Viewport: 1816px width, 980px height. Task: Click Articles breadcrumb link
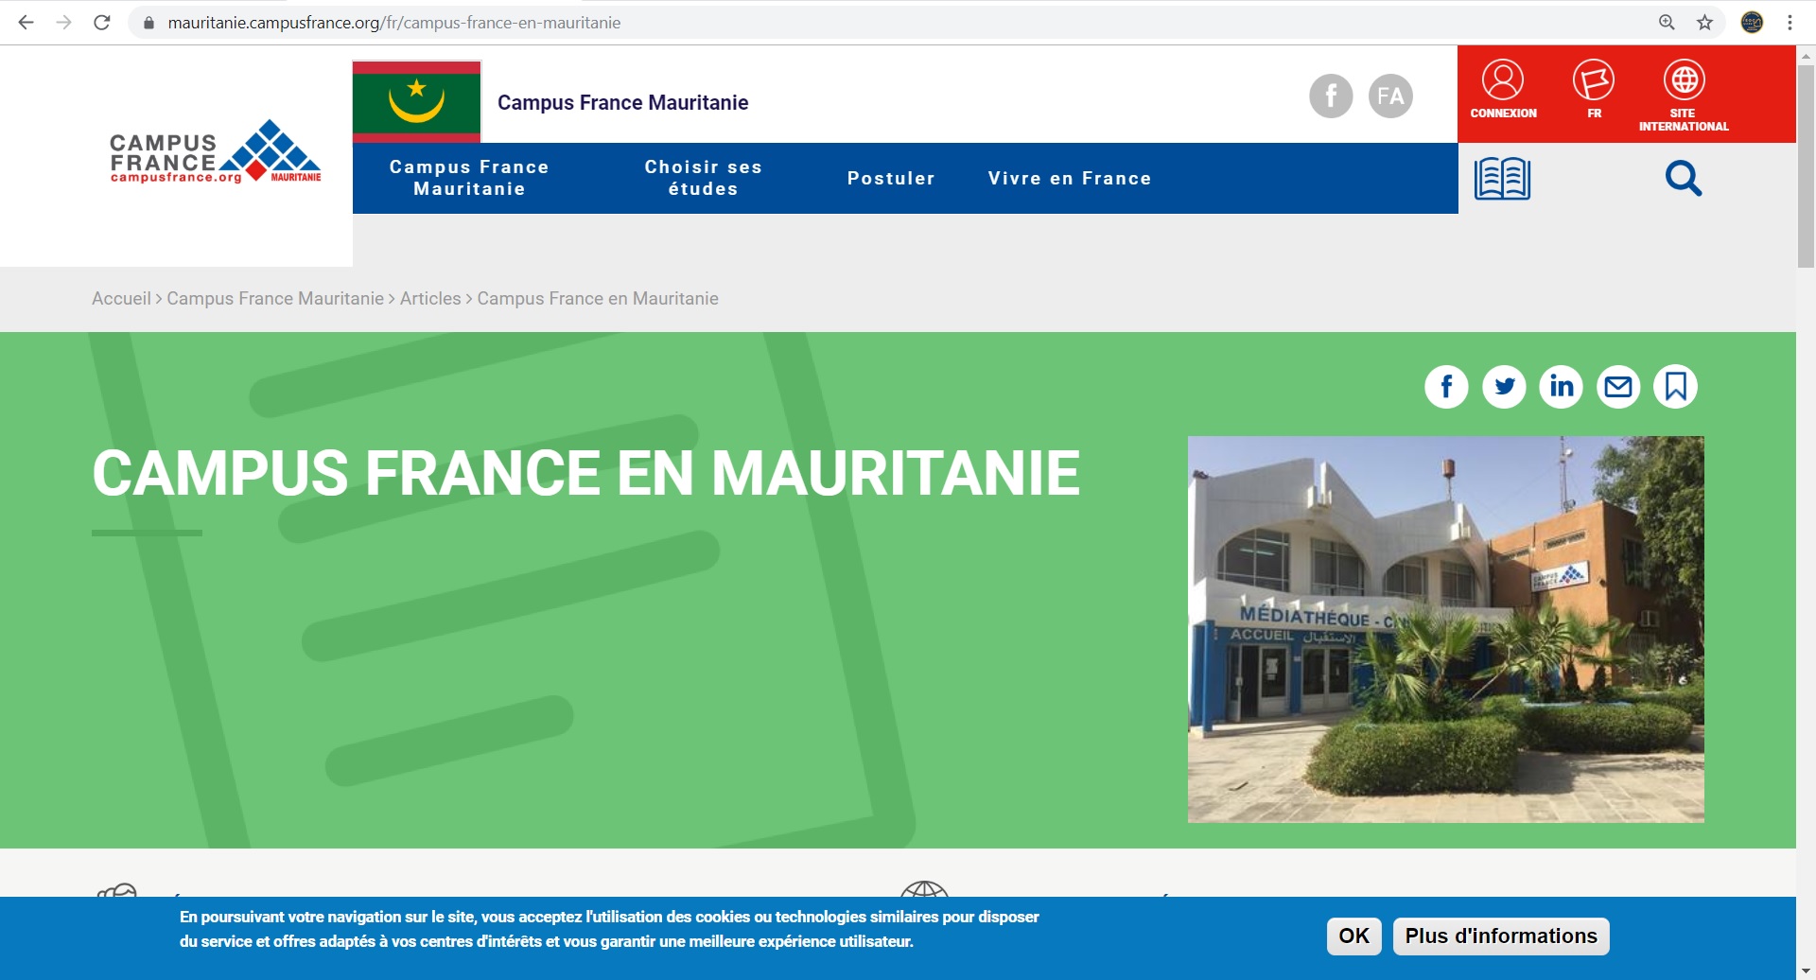tap(430, 298)
